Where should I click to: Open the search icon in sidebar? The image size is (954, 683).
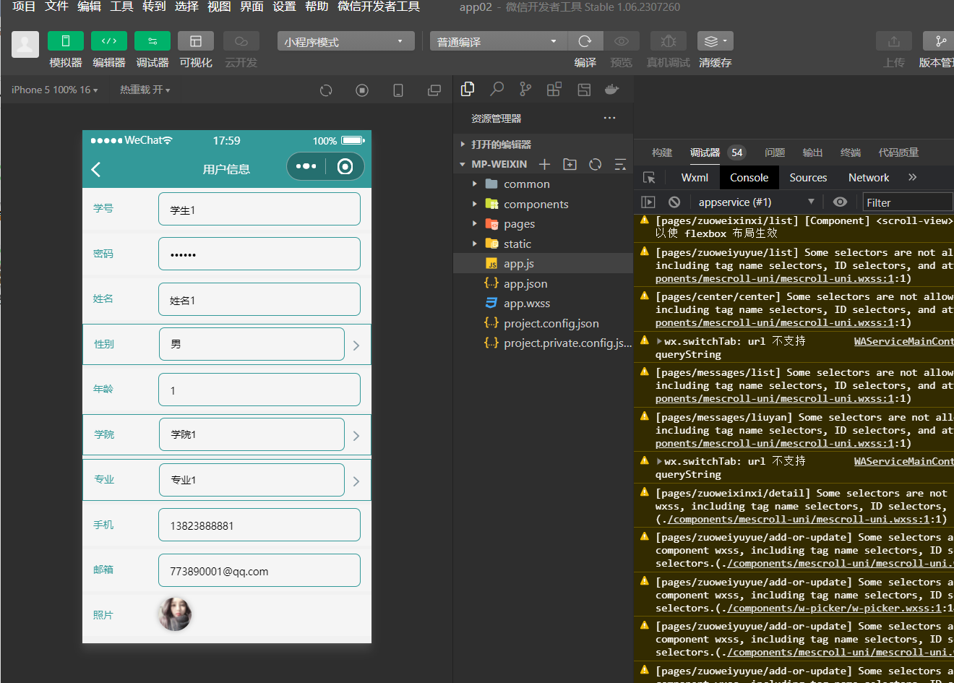[497, 90]
